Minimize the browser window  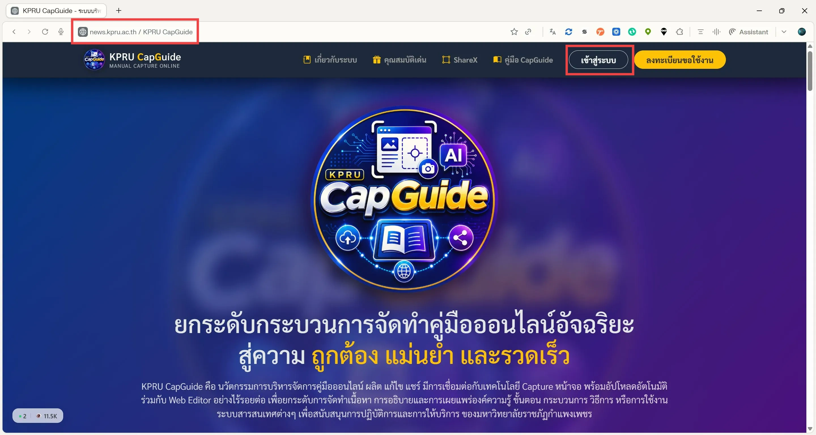759,11
